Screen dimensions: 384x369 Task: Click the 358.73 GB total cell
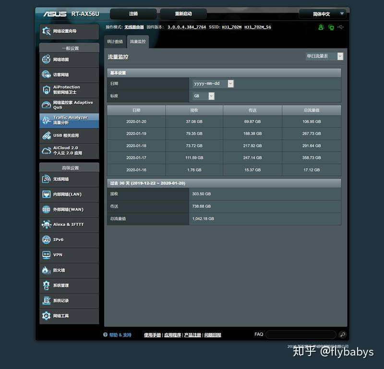coord(312,158)
